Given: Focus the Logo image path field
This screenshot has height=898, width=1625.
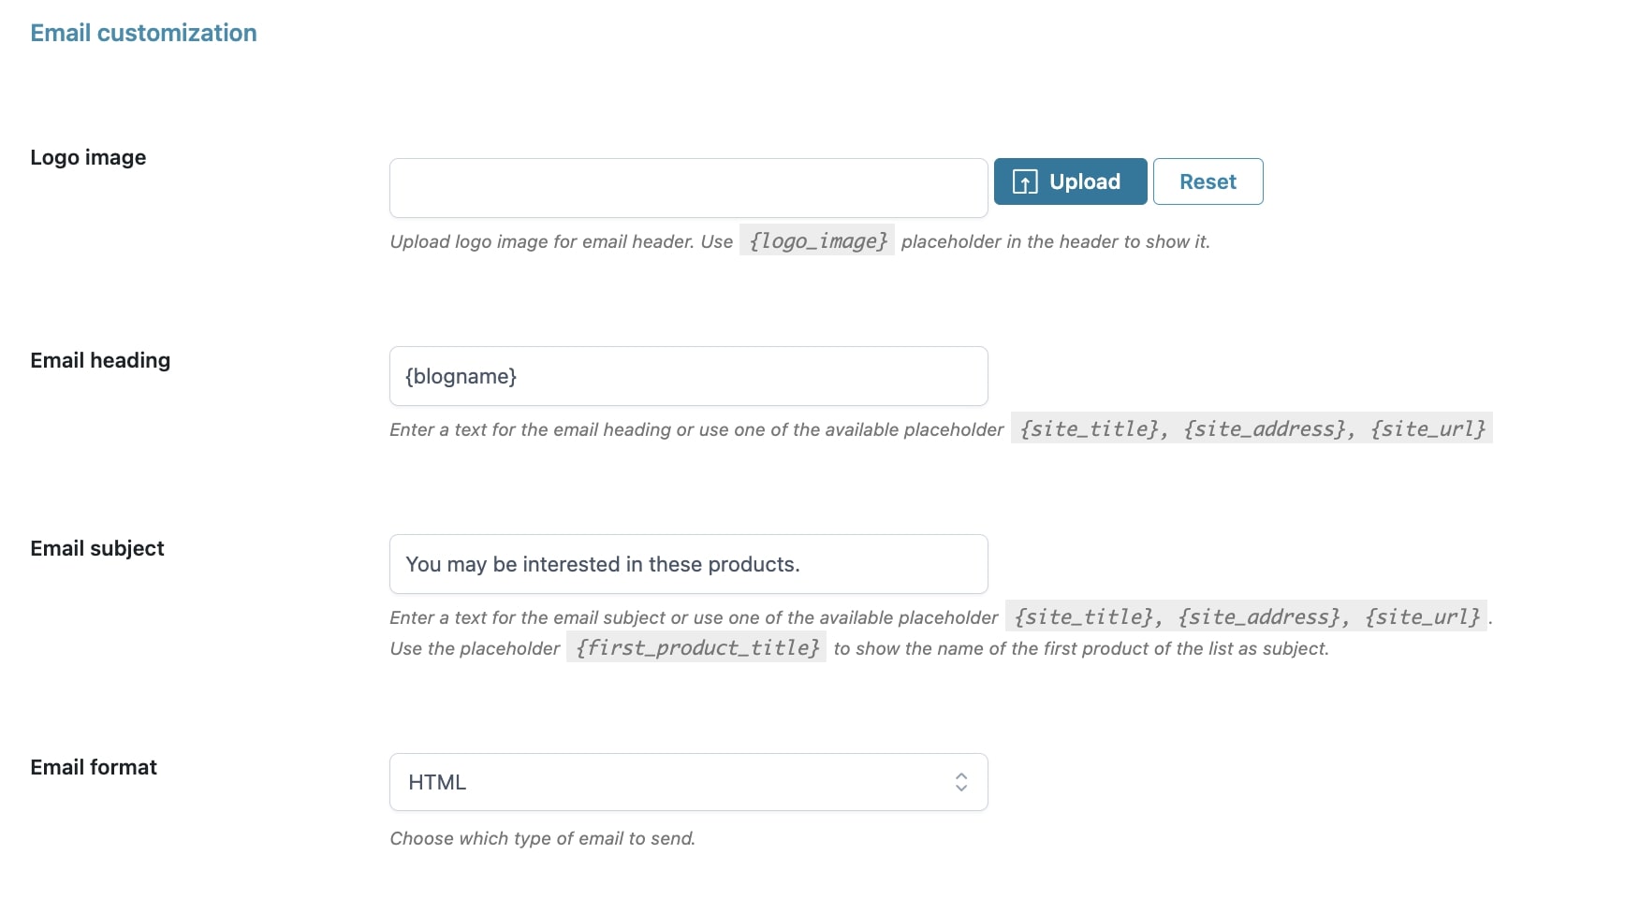Looking at the screenshot, I should click(689, 188).
